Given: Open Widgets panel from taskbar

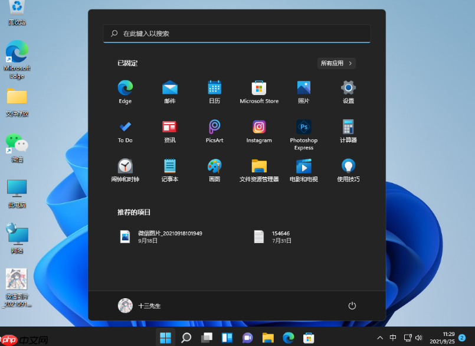Looking at the screenshot, I should pos(227,338).
